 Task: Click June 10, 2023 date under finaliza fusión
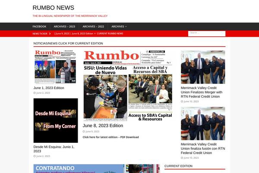191,158
